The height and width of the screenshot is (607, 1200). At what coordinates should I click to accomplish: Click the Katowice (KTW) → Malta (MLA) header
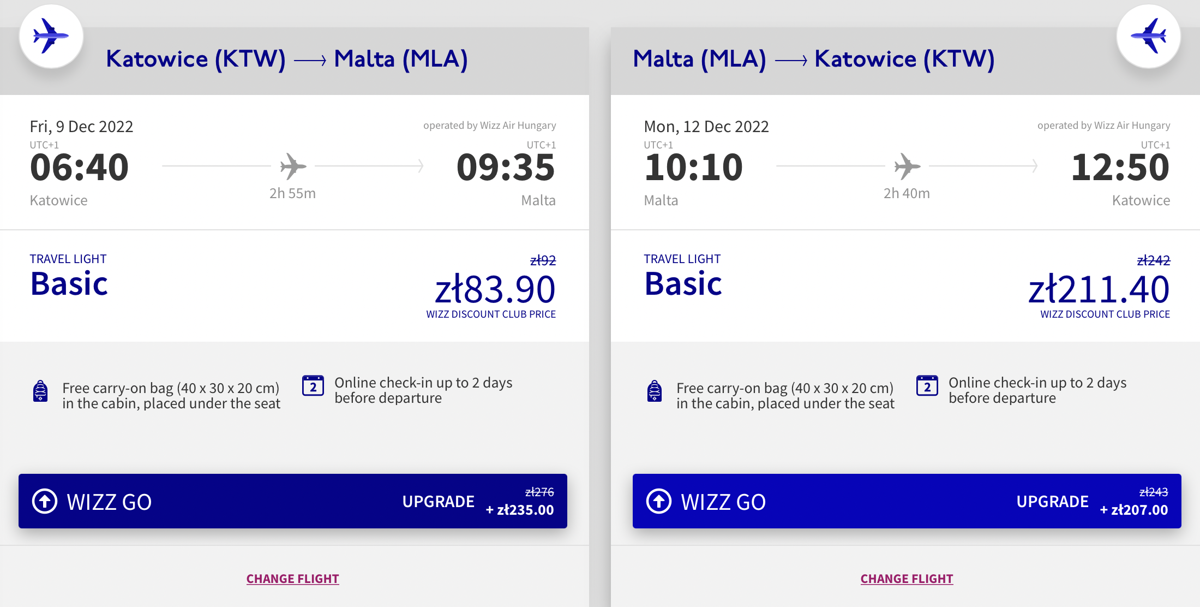pyautogui.click(x=287, y=59)
